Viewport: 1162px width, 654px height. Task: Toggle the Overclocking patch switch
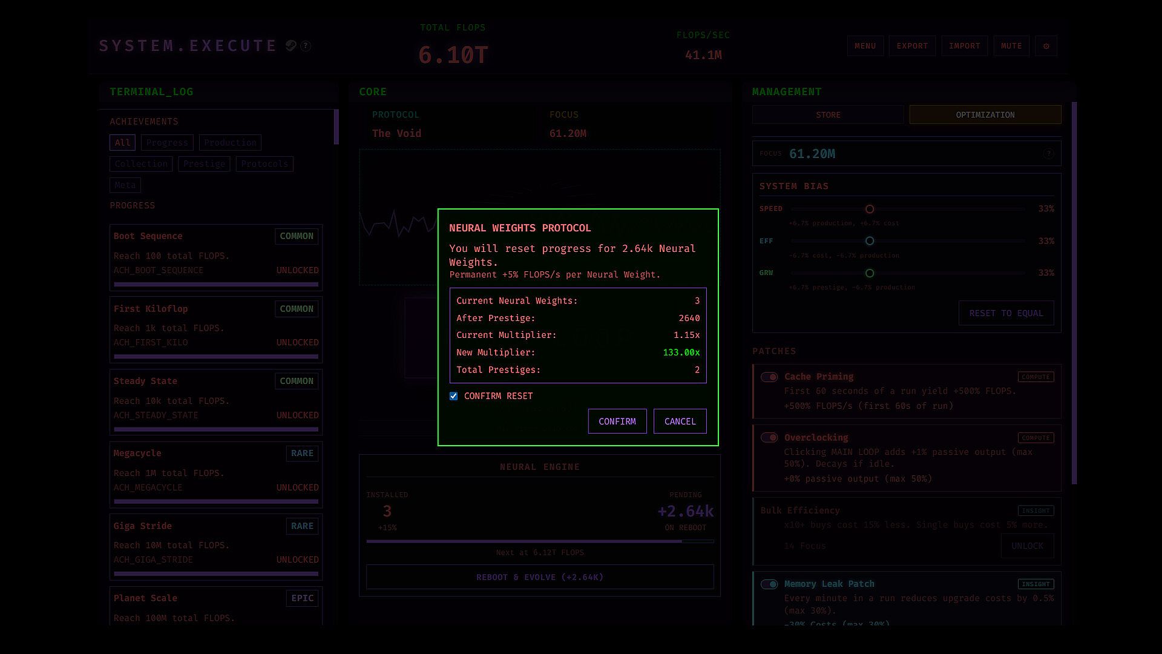[x=769, y=438]
